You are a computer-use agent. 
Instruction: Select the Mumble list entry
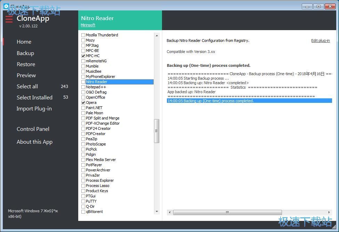(x=92, y=66)
